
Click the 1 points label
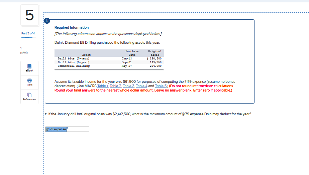24,50
